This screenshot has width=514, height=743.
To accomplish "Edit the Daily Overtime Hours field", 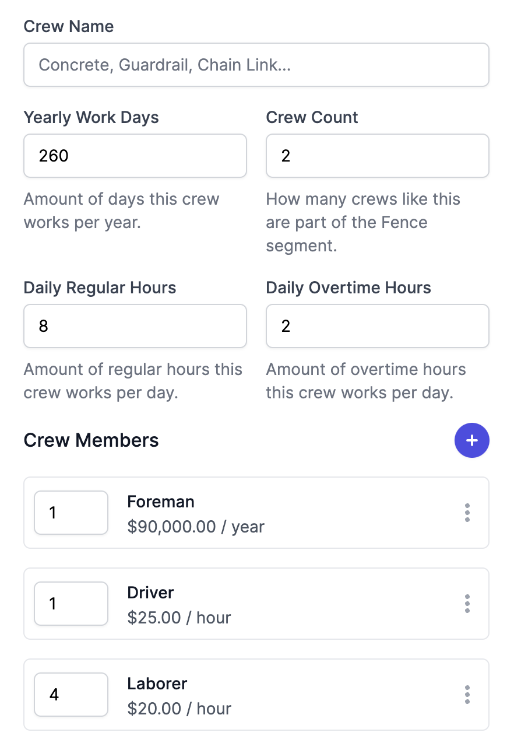I will pyautogui.click(x=377, y=326).
